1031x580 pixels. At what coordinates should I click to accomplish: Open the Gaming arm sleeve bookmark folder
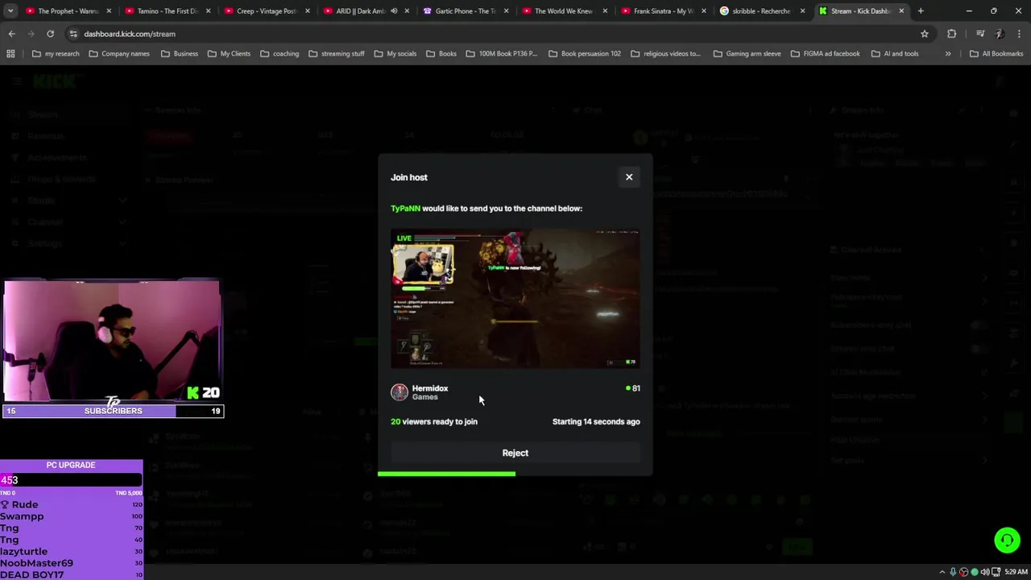(x=747, y=54)
